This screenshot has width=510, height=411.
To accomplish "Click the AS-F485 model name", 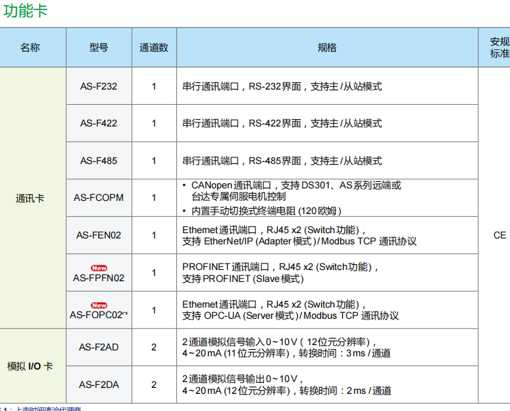I will (99, 161).
